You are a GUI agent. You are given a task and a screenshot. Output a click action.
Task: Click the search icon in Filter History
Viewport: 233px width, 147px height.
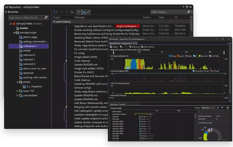188,12
